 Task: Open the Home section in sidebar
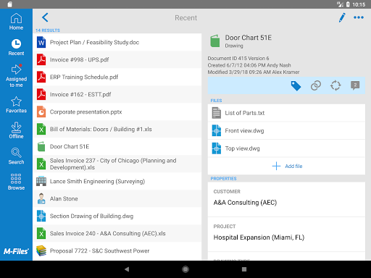click(x=16, y=22)
